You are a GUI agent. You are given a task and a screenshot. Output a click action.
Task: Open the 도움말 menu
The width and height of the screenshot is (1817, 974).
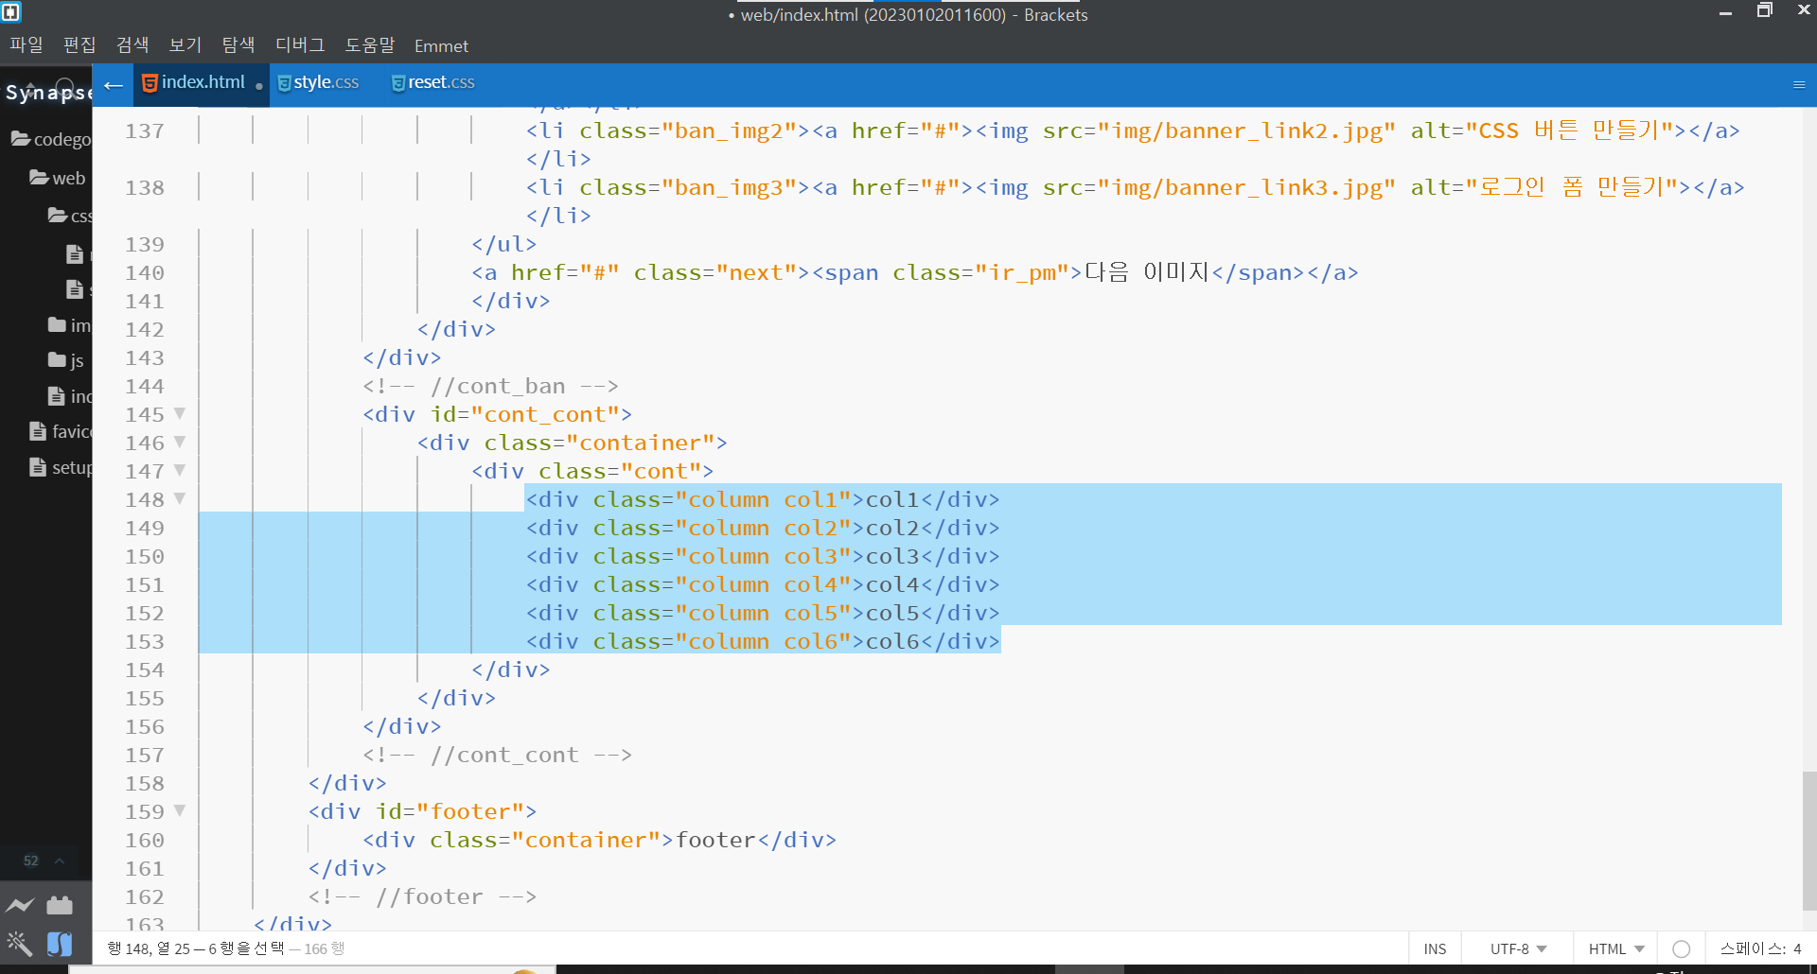pyautogui.click(x=370, y=45)
